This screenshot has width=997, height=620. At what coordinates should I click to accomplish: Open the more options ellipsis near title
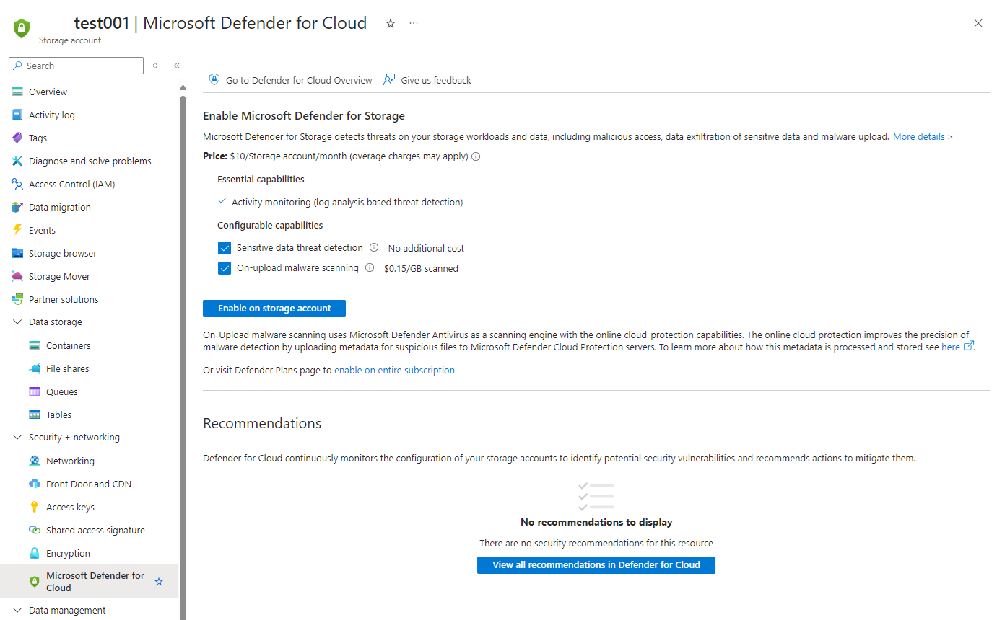(414, 23)
